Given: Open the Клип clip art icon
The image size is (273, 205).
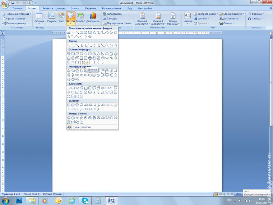Looking at the screenshot, I should pyautogui.click(x=61, y=17).
